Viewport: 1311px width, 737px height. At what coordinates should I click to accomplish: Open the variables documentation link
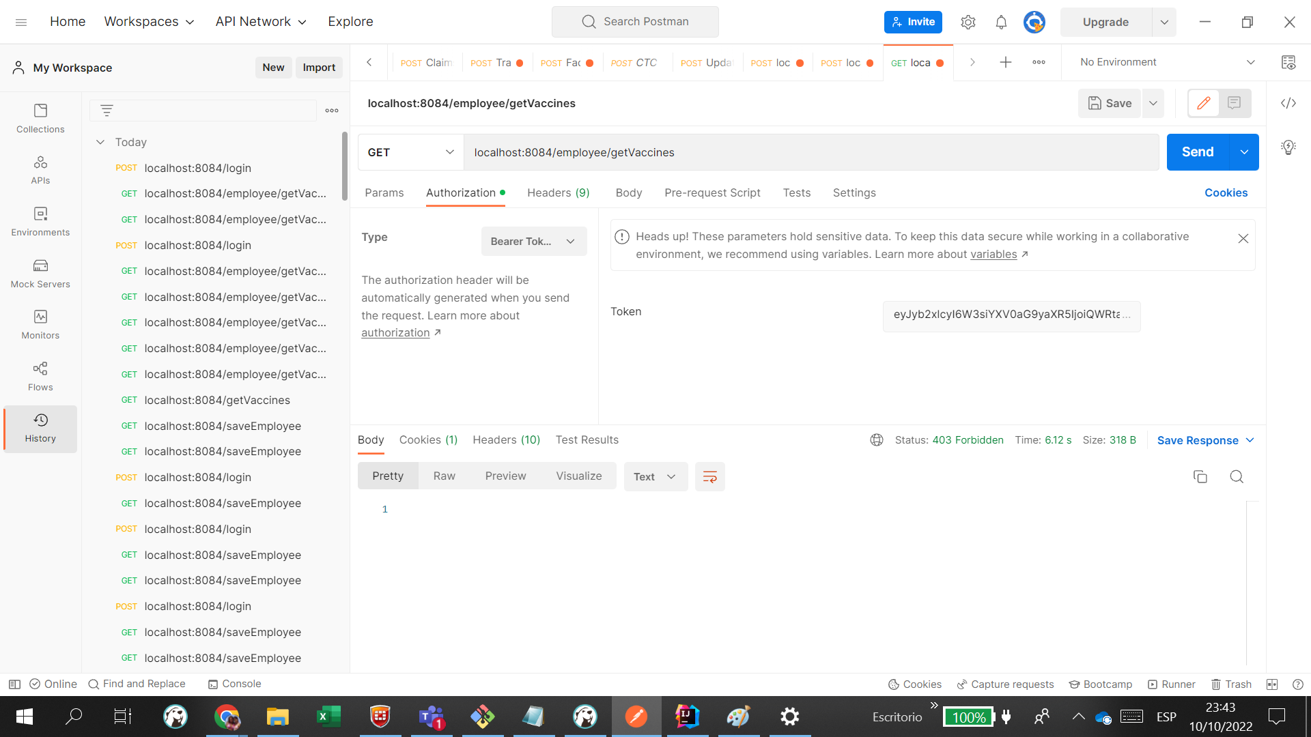point(995,254)
